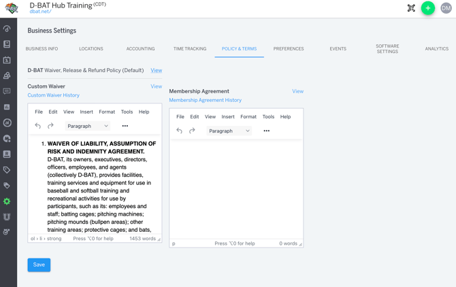This screenshot has width=456, height=287.
Task: Open the Custom Waiver History link
Action: pos(54,95)
